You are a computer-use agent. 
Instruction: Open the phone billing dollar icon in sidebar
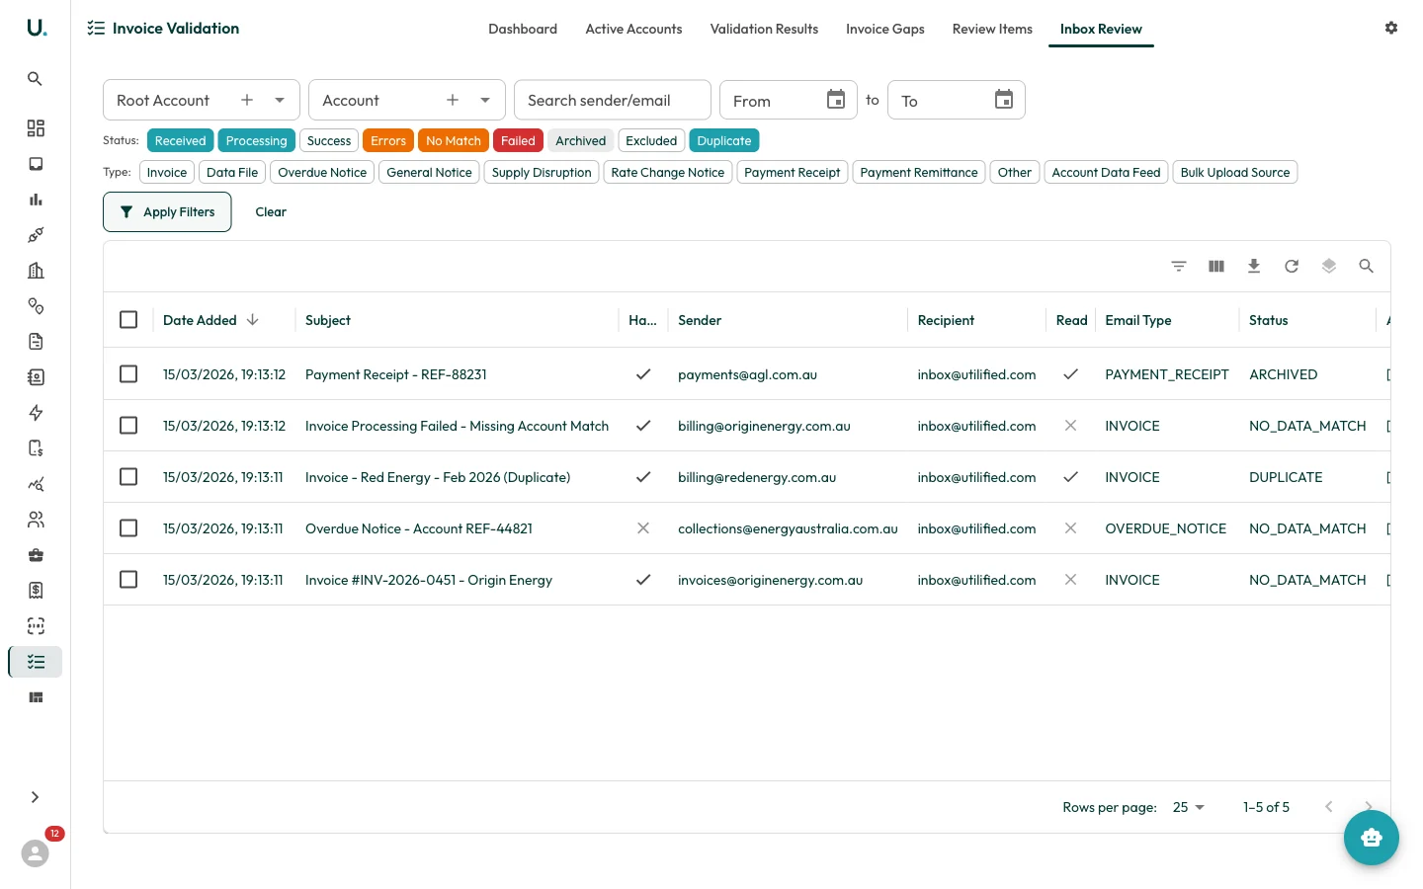(x=36, y=448)
